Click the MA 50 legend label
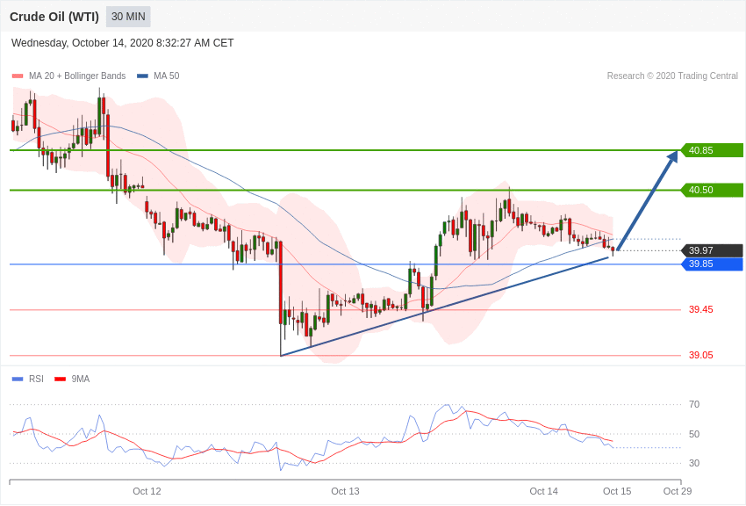746x506 pixels. click(x=167, y=76)
